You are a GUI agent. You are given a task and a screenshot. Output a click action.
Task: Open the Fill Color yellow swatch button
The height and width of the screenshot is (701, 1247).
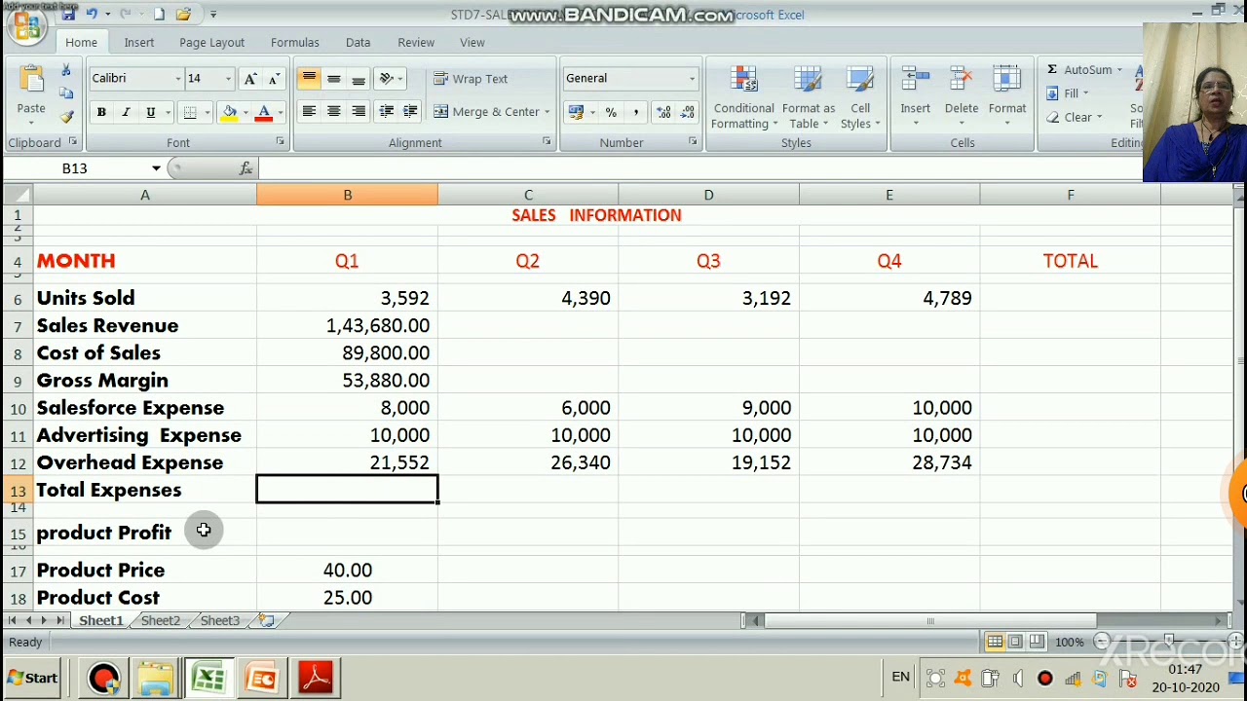coord(229,113)
